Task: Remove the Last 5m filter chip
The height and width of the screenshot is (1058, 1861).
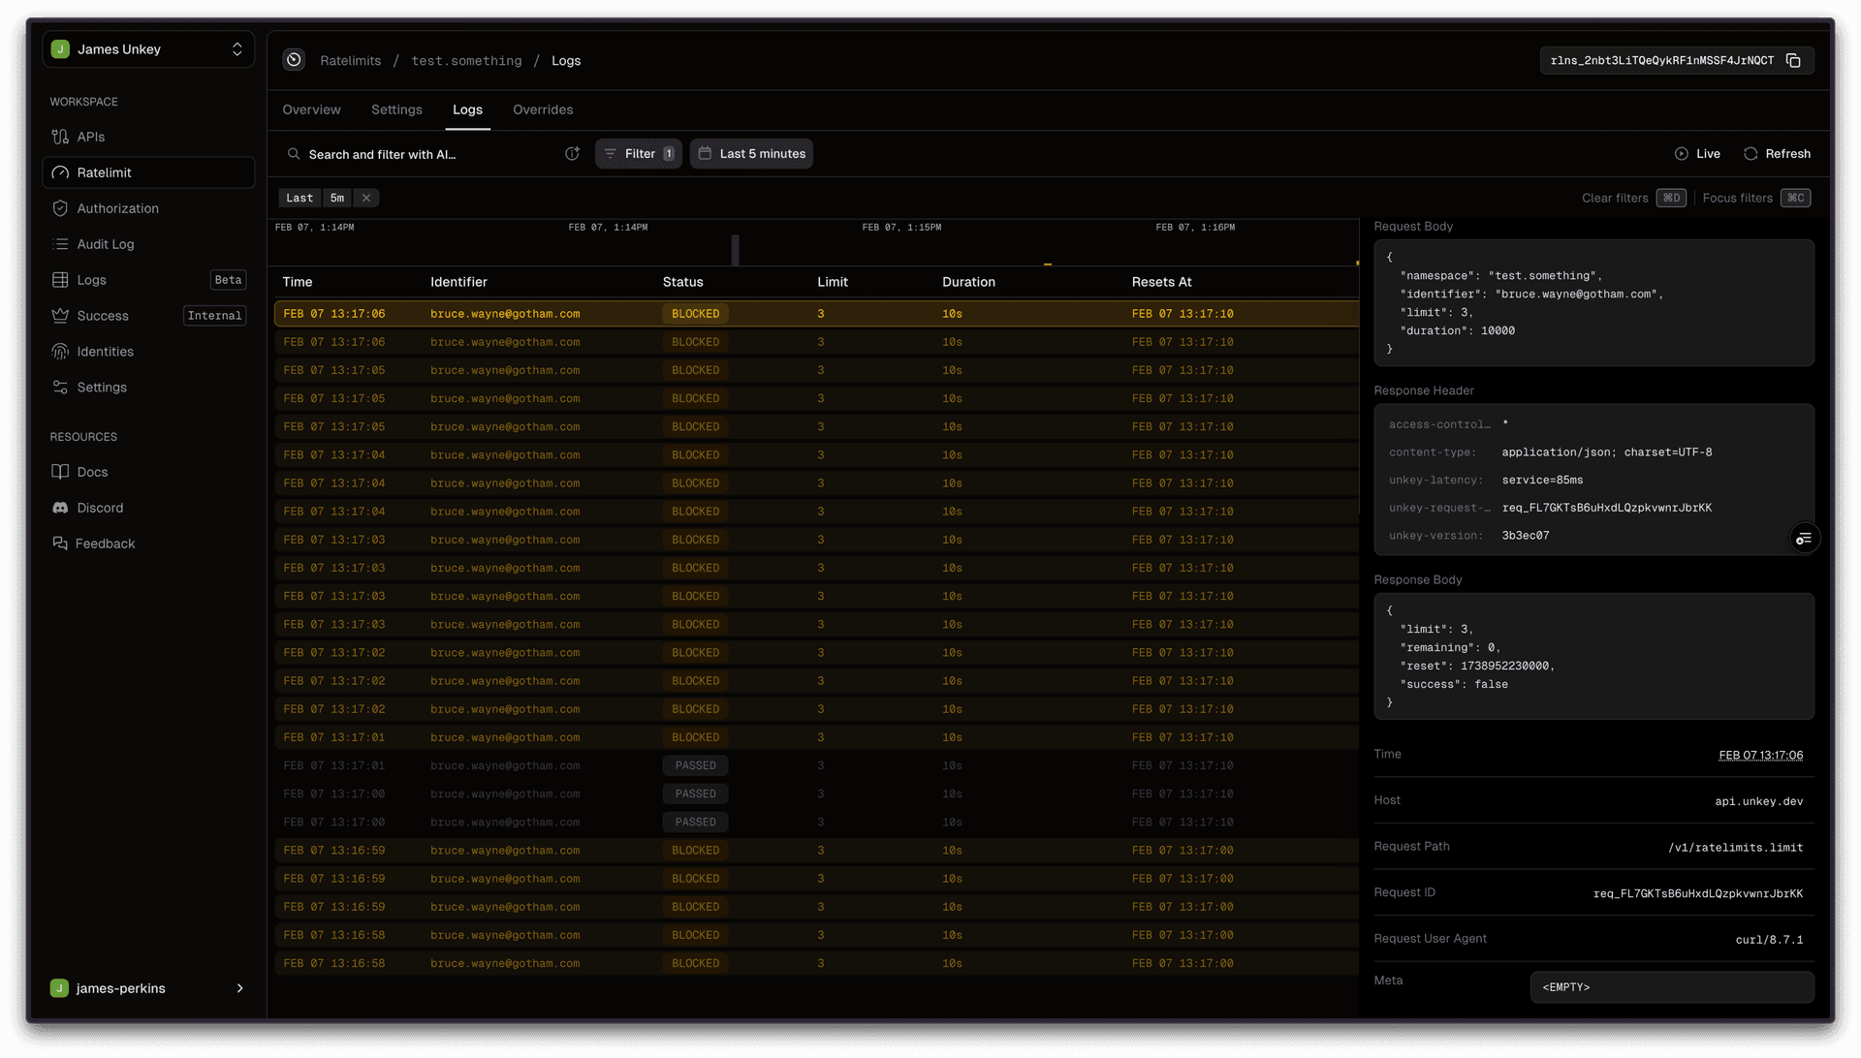Action: pos(365,198)
